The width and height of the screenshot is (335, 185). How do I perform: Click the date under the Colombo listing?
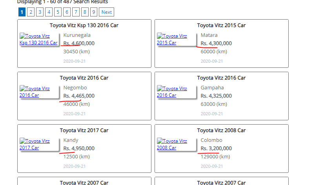pyautogui.click(x=212, y=166)
